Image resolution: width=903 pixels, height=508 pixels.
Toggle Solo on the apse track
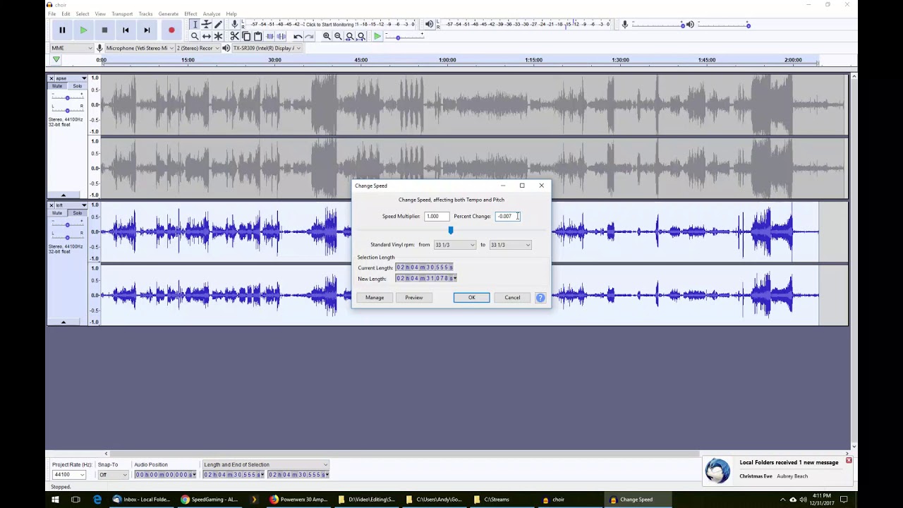[77, 86]
